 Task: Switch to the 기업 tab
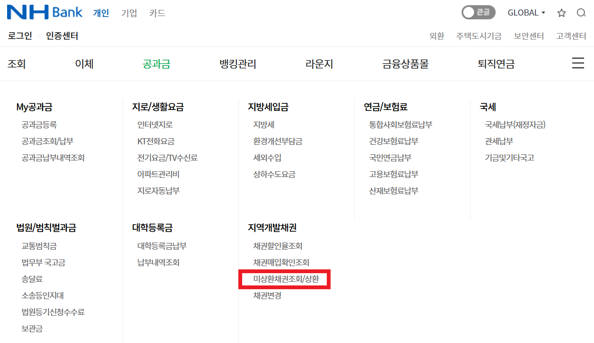(129, 13)
